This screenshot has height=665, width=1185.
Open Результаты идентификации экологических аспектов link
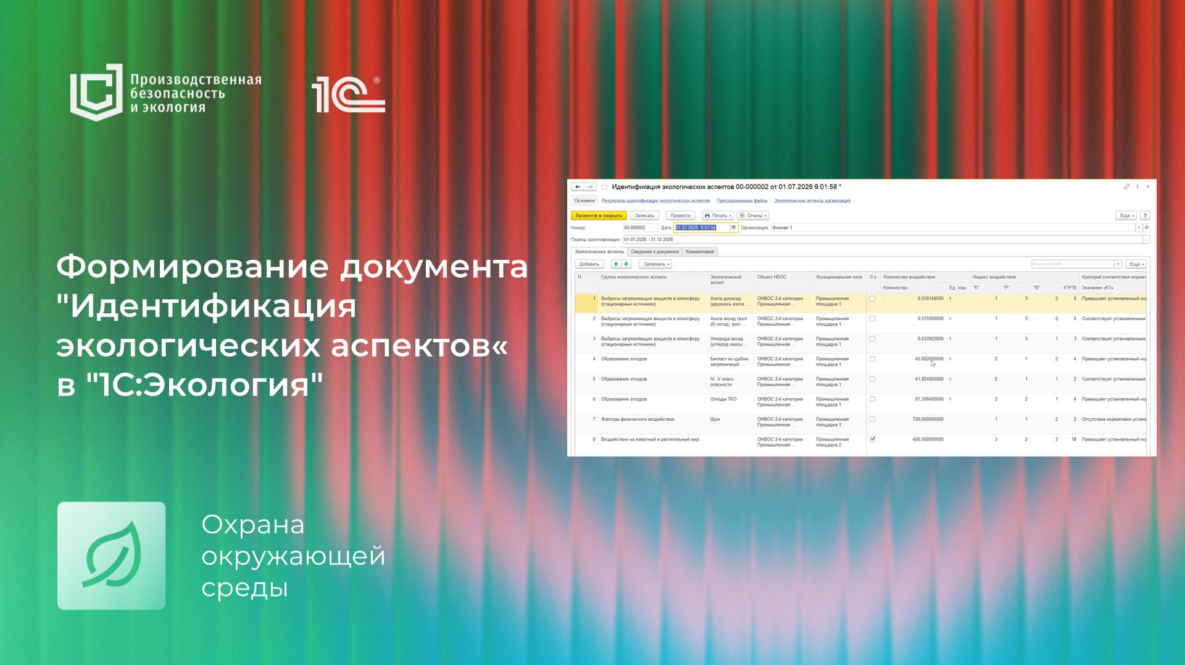pos(655,200)
